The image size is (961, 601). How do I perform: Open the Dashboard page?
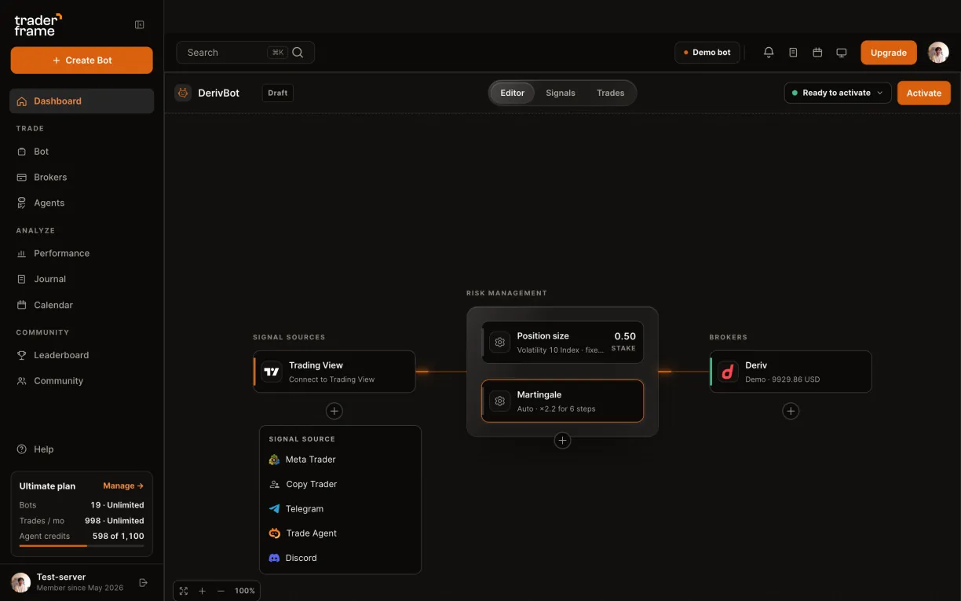click(x=82, y=101)
